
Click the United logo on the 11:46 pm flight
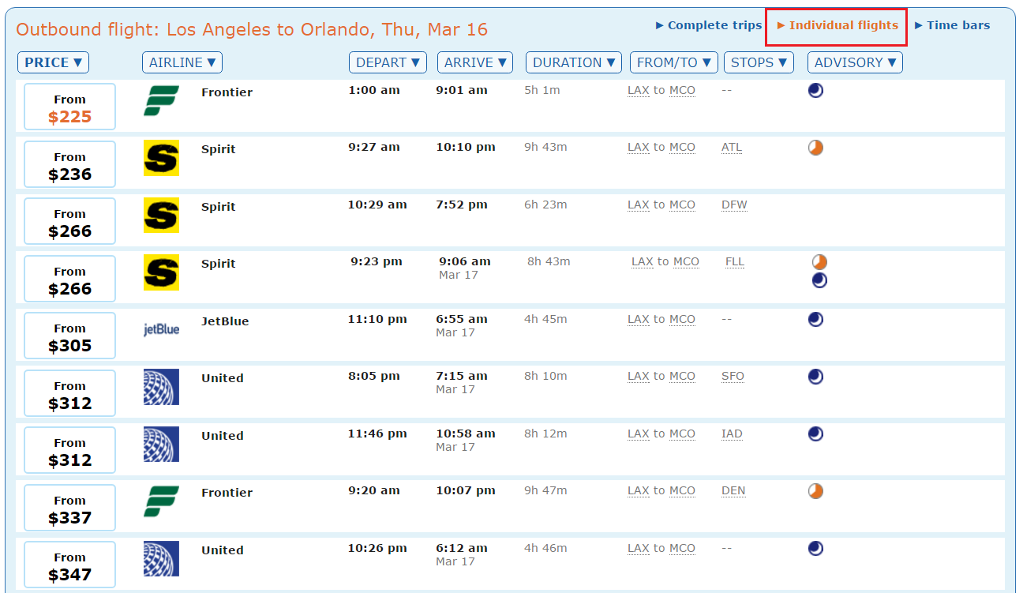pyautogui.click(x=161, y=445)
